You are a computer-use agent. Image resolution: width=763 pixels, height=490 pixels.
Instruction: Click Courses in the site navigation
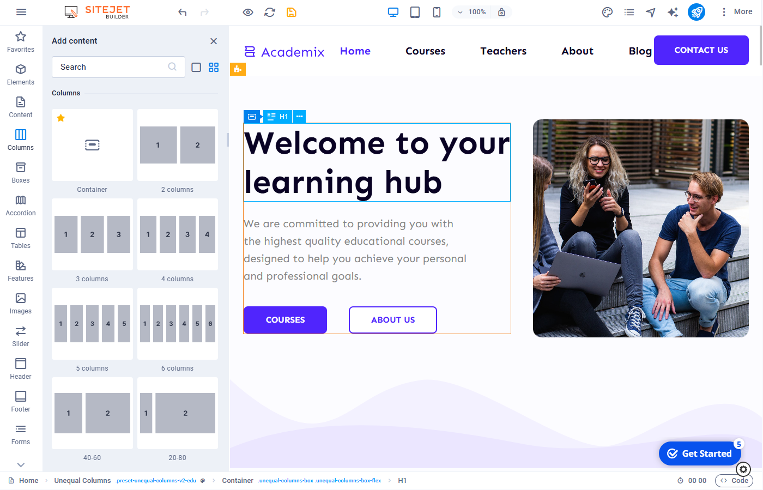425,51
